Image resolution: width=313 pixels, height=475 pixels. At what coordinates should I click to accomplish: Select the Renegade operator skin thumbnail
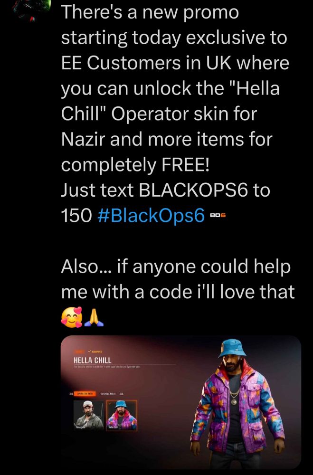(x=89, y=415)
